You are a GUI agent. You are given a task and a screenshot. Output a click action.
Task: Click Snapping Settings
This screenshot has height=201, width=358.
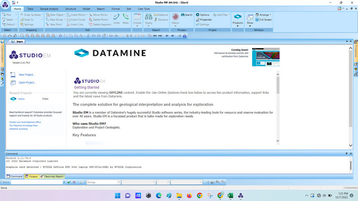(27, 25)
